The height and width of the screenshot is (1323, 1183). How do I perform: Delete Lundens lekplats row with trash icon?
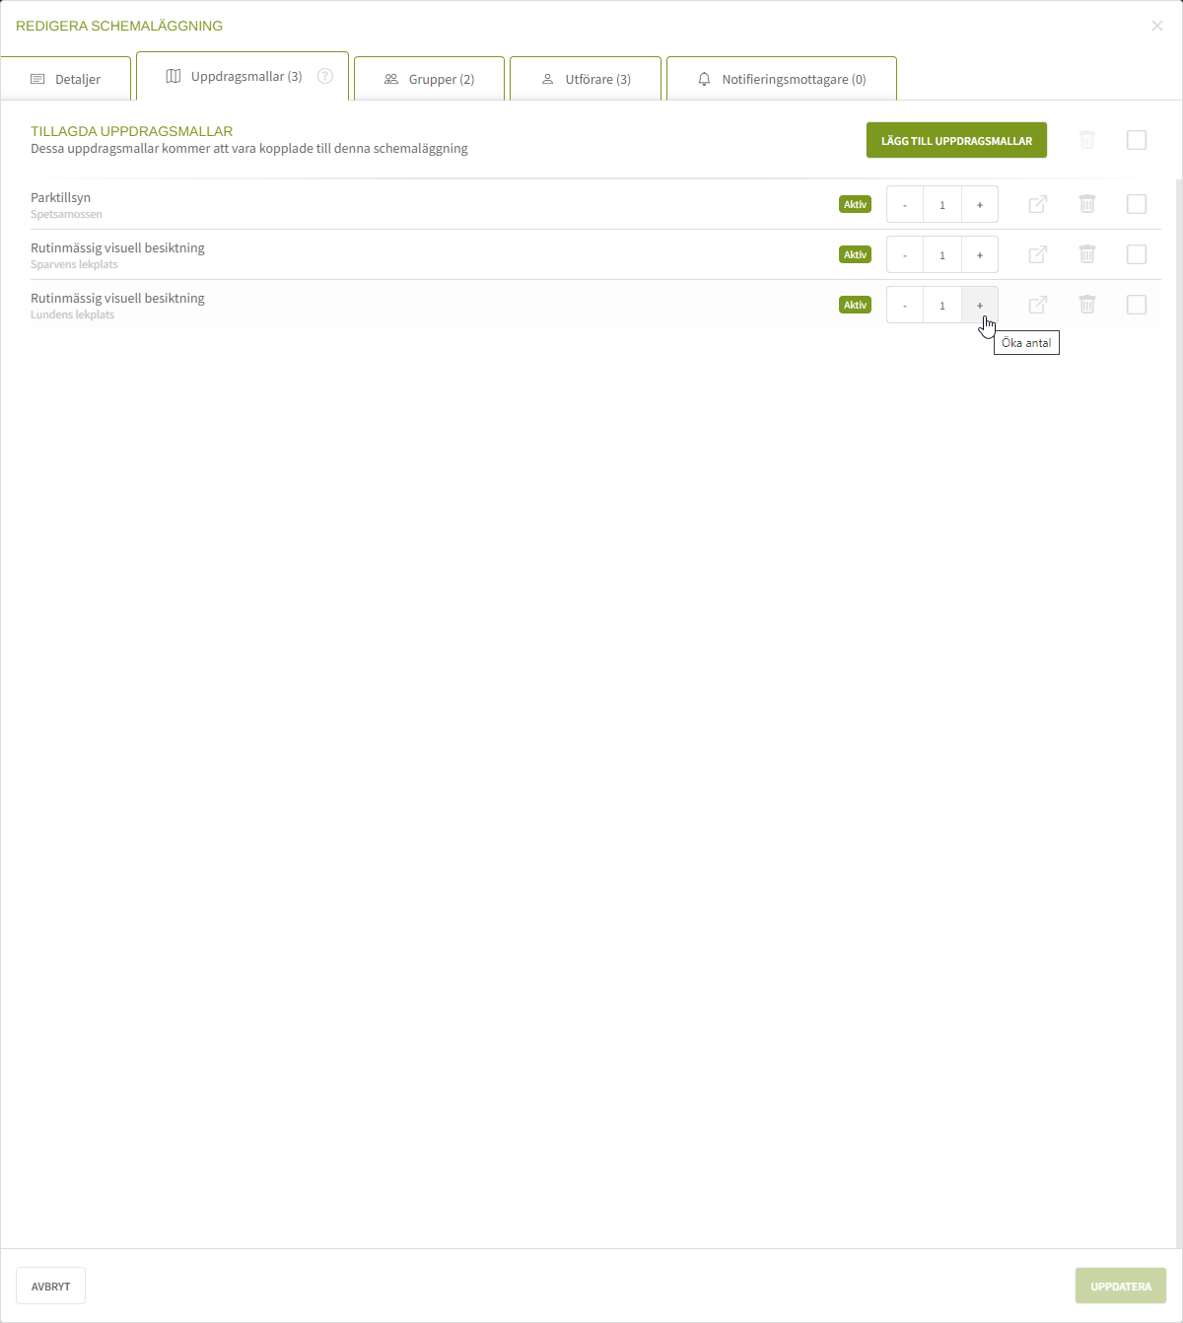1087,305
